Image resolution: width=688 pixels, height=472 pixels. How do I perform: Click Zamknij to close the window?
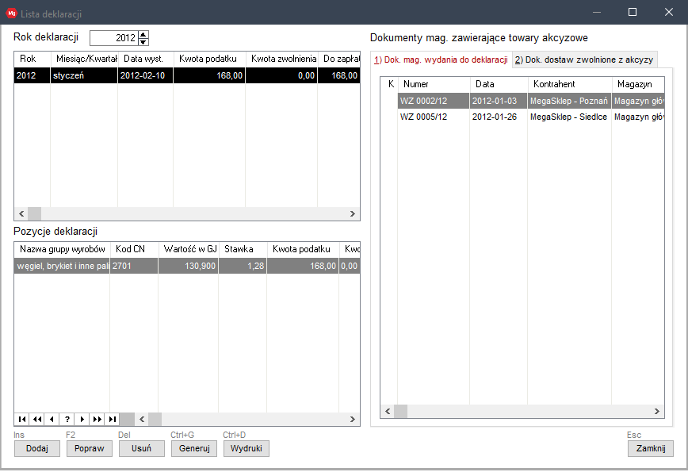(x=650, y=448)
